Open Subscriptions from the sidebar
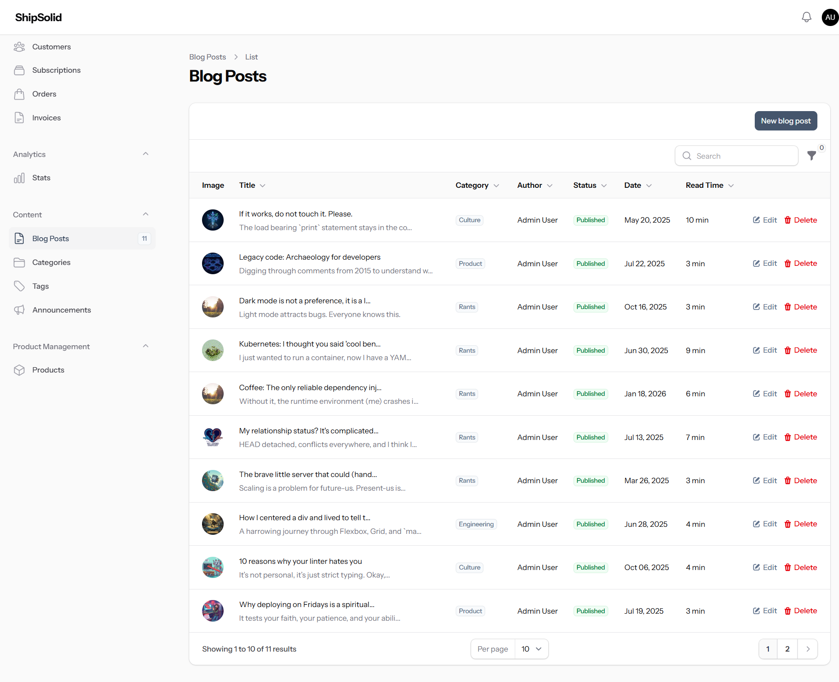839x682 pixels. (x=56, y=70)
